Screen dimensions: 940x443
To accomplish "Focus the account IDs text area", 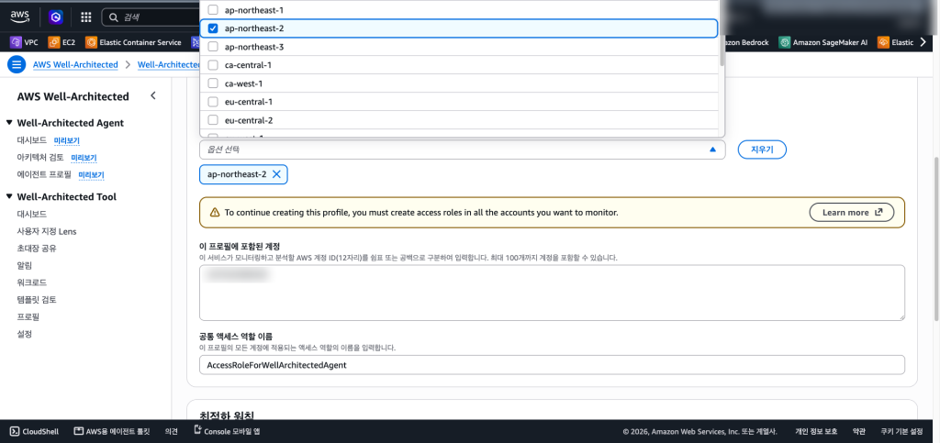I will coord(552,293).
